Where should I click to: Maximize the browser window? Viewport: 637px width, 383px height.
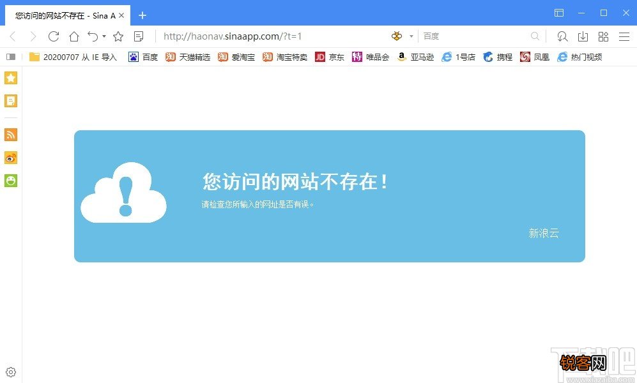click(x=604, y=13)
